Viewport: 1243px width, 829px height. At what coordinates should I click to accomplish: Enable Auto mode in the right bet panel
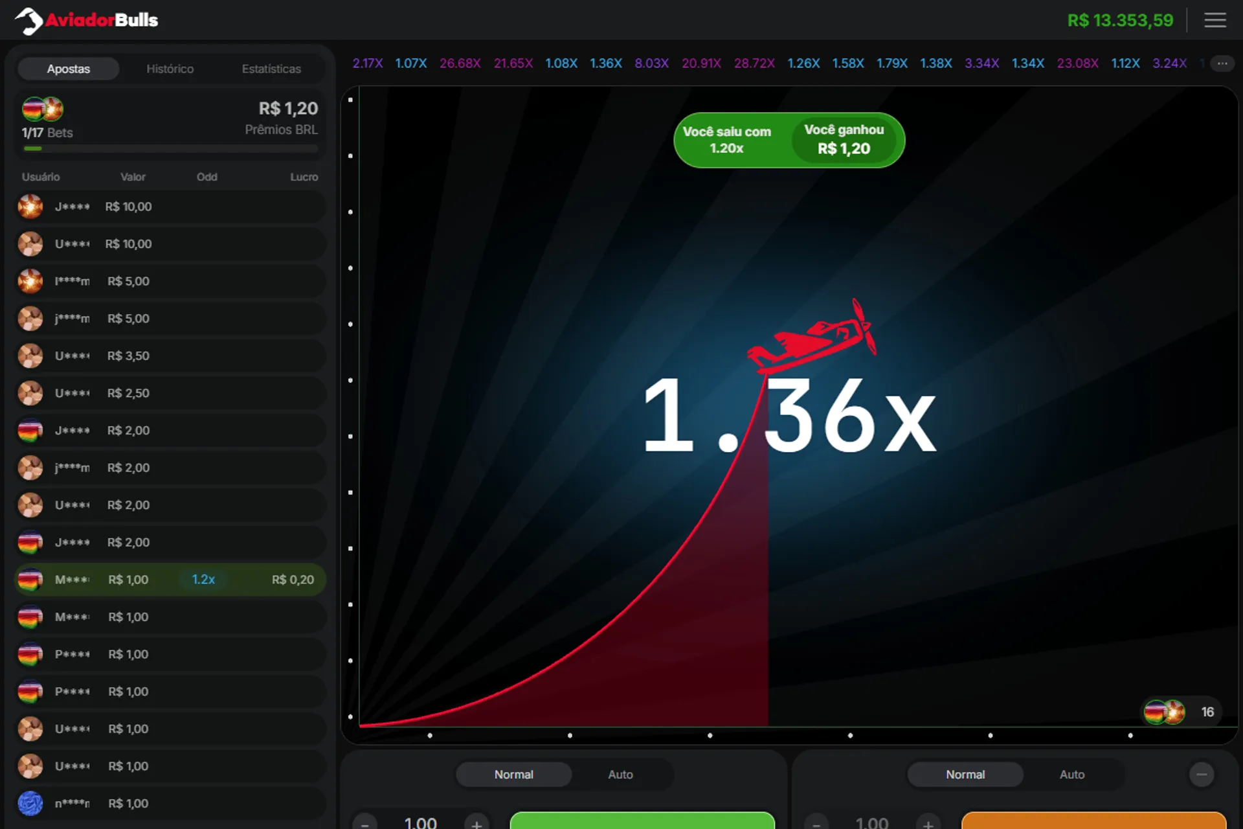[x=1071, y=774]
